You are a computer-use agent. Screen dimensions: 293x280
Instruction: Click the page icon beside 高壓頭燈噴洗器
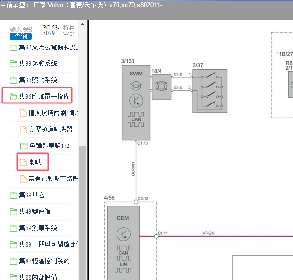point(23,130)
